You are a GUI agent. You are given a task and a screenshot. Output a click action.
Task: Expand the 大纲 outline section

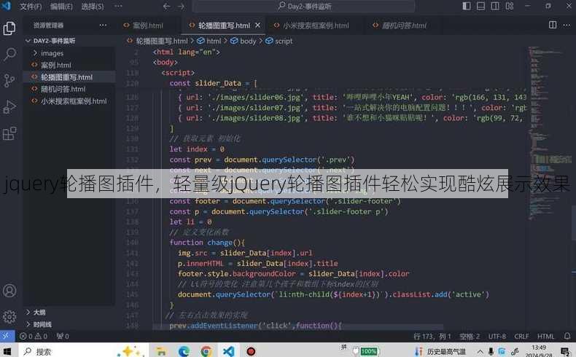pyautogui.click(x=36, y=313)
